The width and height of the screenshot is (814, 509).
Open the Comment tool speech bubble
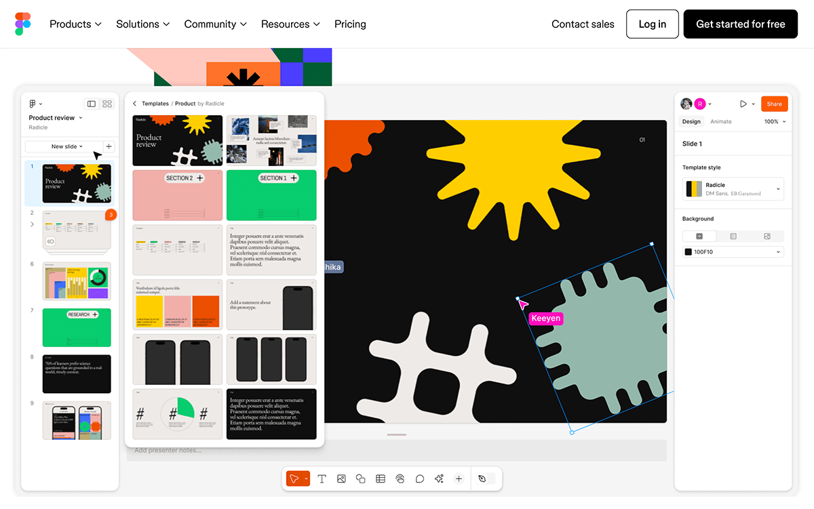pyautogui.click(x=420, y=479)
